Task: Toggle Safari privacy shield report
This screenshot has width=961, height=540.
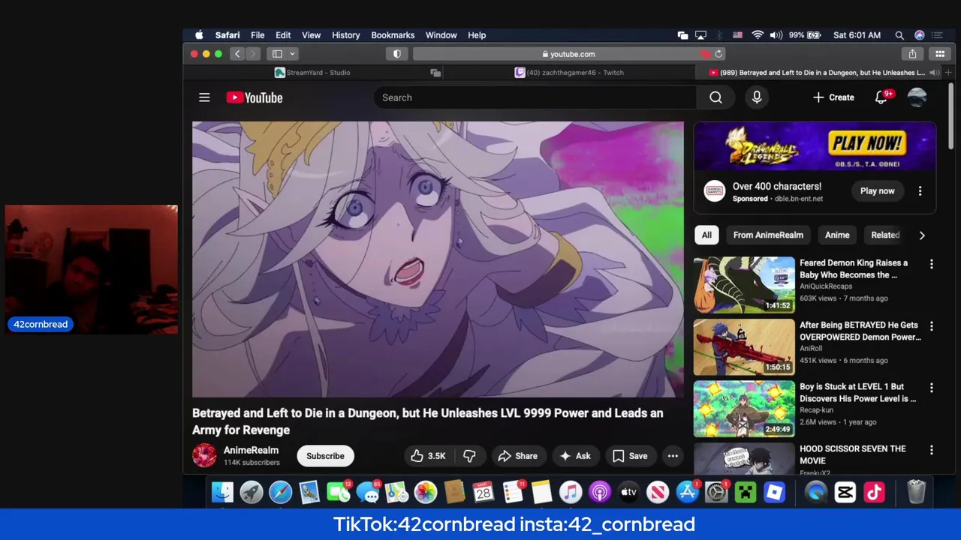Action: click(x=397, y=54)
